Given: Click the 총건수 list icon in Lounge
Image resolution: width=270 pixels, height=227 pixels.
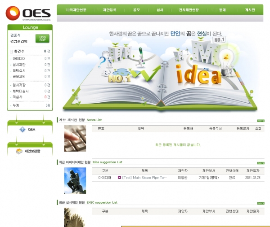Looking at the screenshot, I should pos(12,52).
